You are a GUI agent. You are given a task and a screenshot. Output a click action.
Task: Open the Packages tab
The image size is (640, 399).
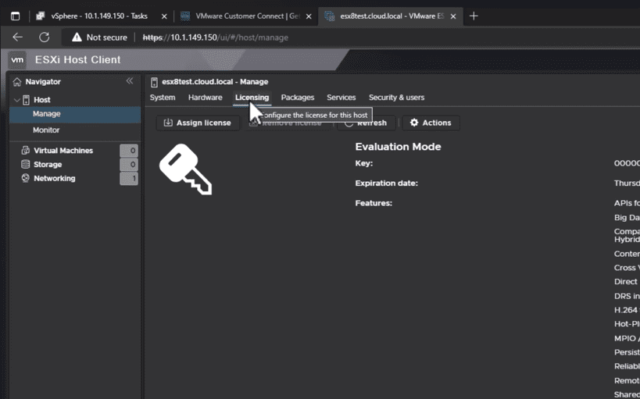pos(298,98)
